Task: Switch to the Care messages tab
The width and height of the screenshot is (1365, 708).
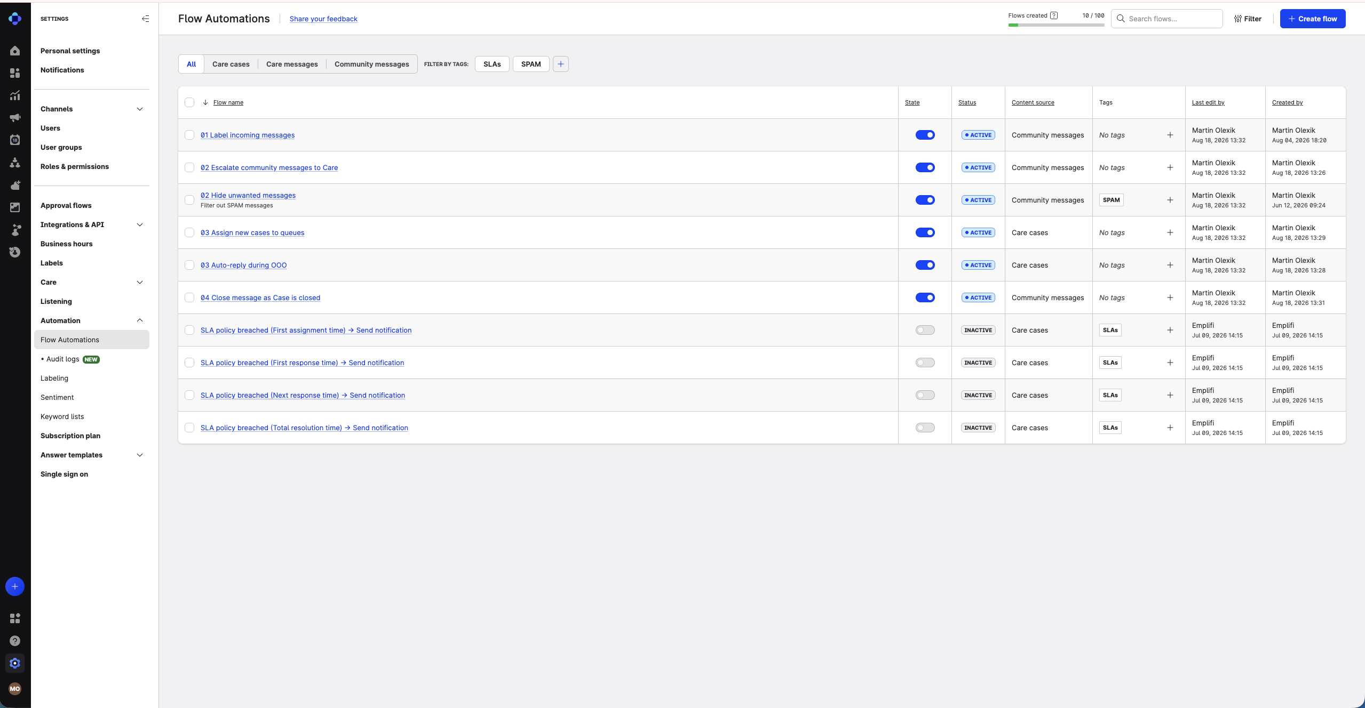Action: (x=292, y=64)
